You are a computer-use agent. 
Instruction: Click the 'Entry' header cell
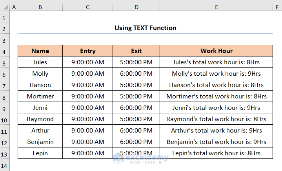(87, 51)
